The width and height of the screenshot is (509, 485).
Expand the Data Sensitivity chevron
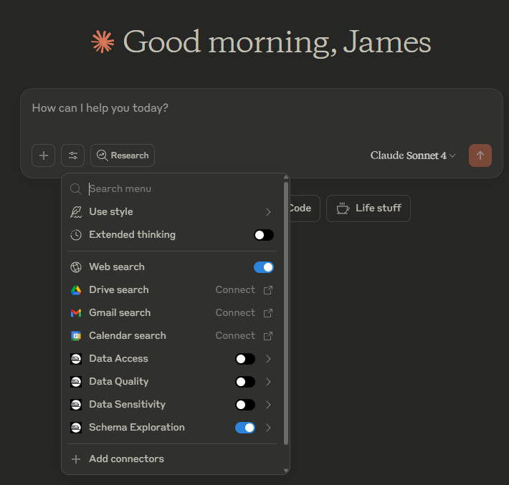tap(268, 405)
